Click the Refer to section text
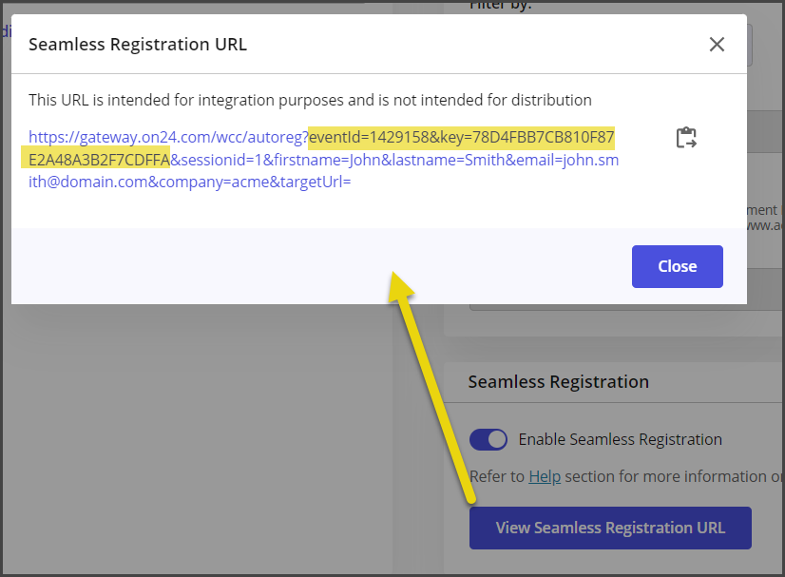The width and height of the screenshot is (785, 577). click(625, 476)
